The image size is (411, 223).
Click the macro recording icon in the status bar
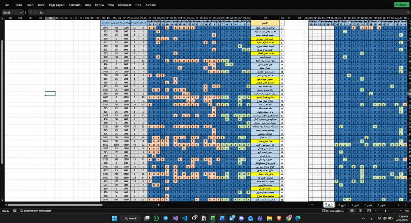tap(15, 211)
